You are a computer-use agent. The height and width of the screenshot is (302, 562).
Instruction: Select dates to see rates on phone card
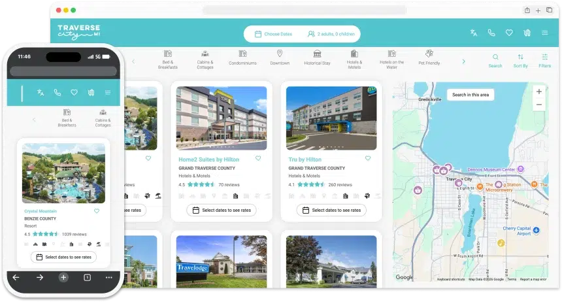coord(63,257)
